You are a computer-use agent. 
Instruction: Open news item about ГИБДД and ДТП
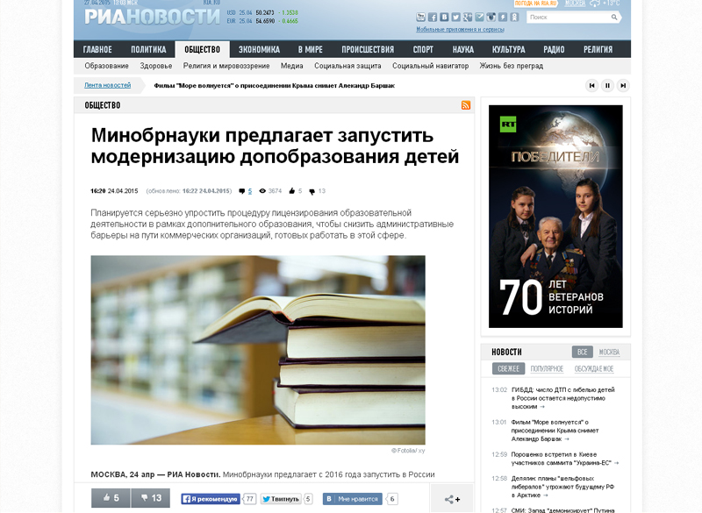point(563,398)
